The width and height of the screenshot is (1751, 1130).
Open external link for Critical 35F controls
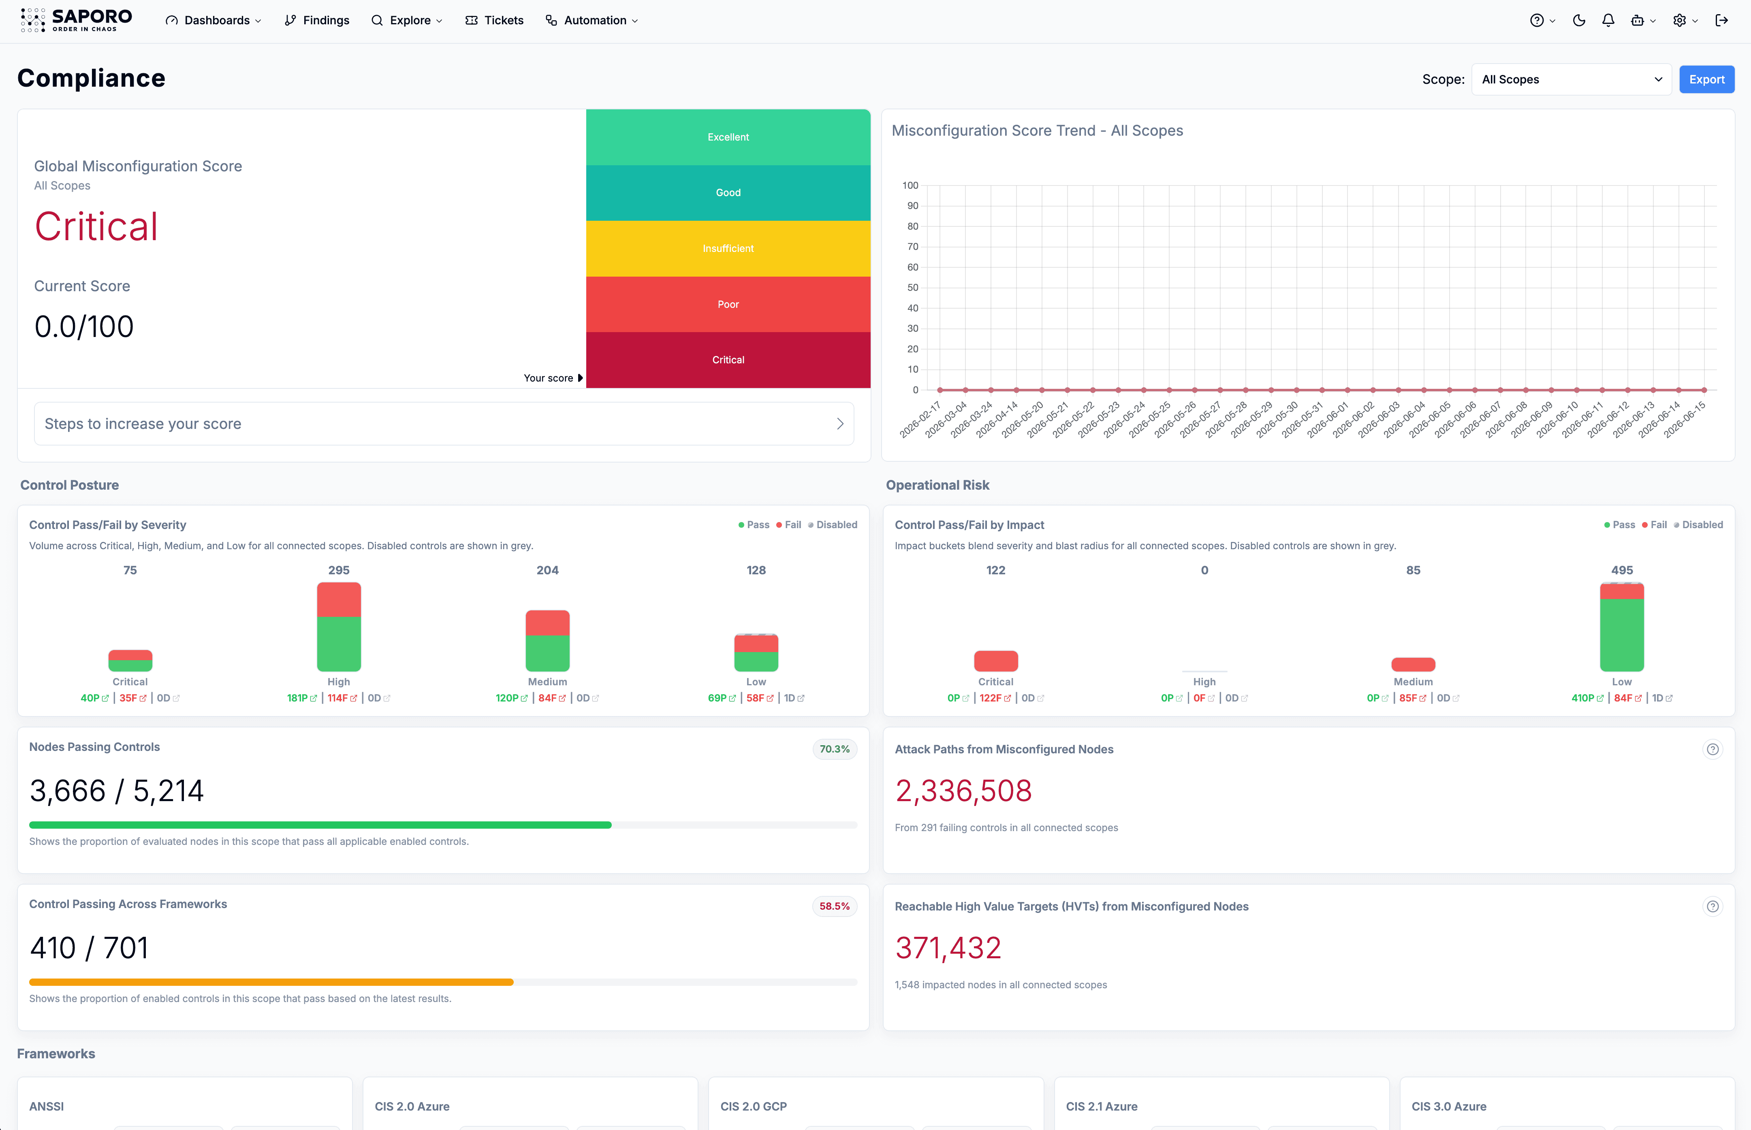click(143, 699)
